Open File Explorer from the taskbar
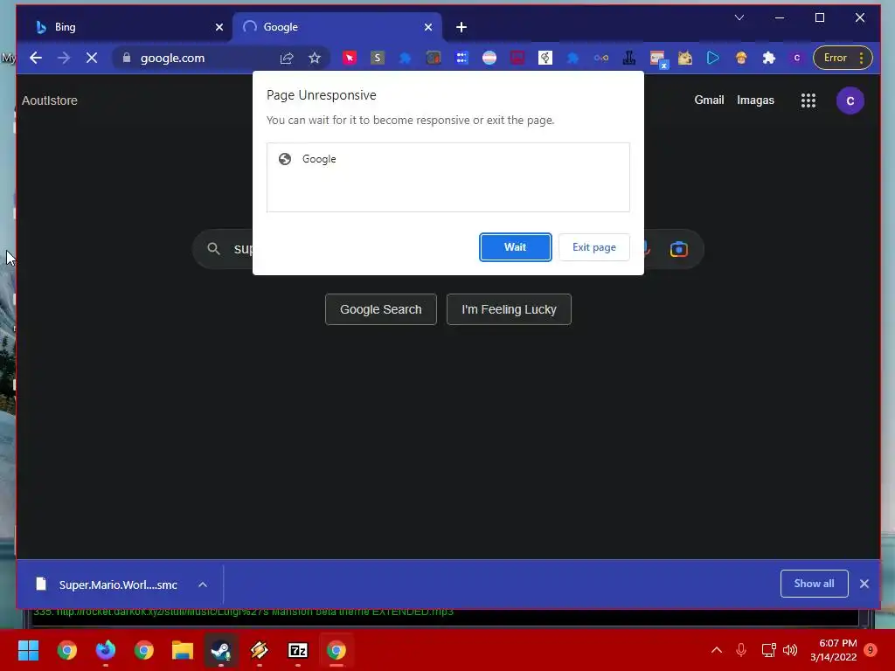This screenshot has height=671, width=895. point(183,650)
